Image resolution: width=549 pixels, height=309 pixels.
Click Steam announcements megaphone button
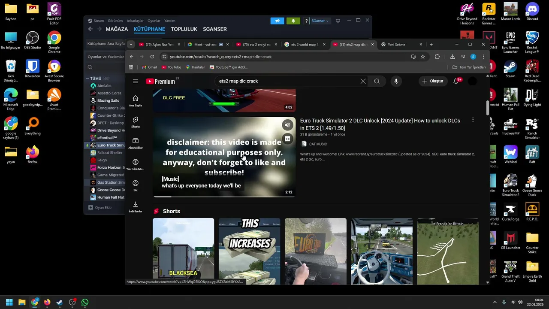[277, 21]
